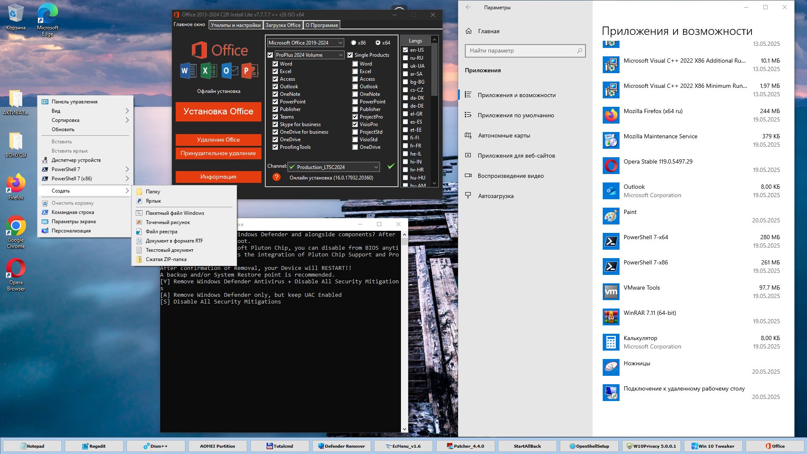
Task: Open the Opera Browser desktop icon
Action: tap(16, 269)
